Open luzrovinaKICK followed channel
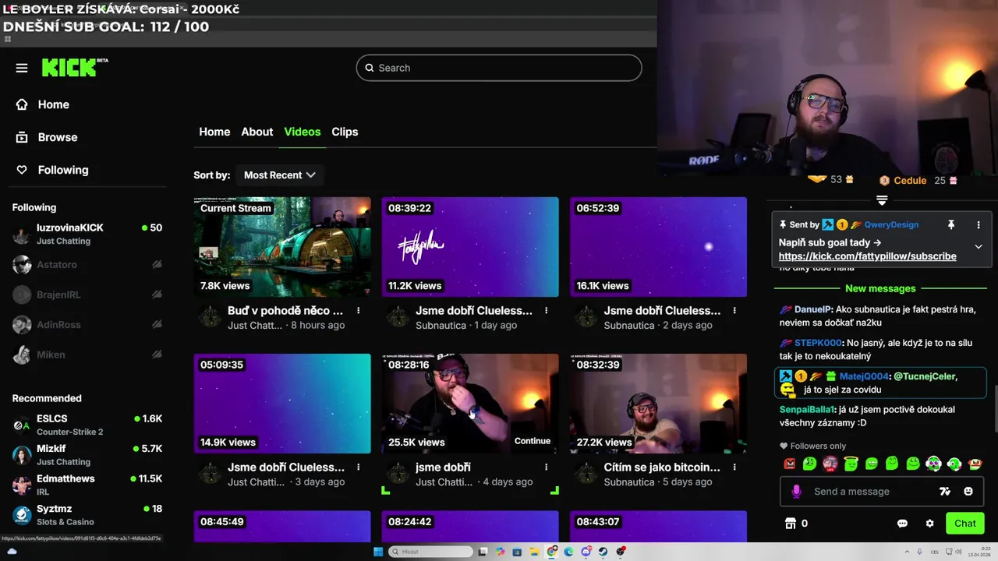 (87, 234)
